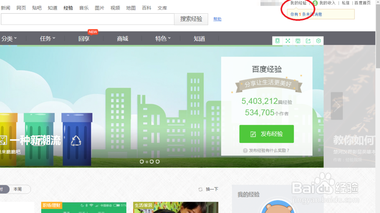Image resolution: width=380 pixels, height=213 pixels.
Task: Click the green share export icon
Action: pyautogui.click(x=308, y=41)
